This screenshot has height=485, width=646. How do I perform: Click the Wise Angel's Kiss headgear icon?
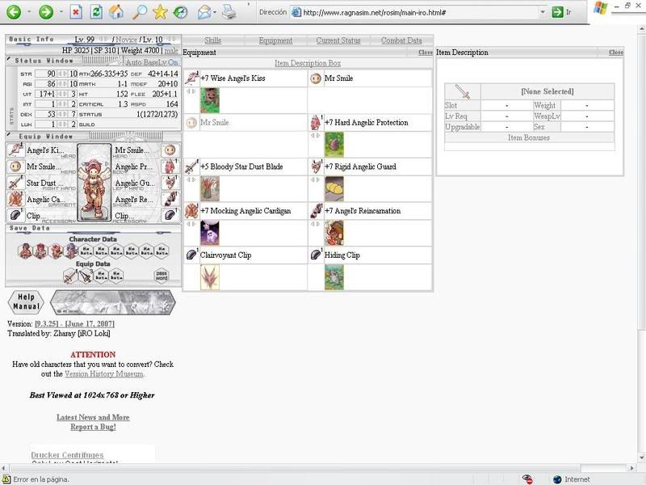[191, 78]
